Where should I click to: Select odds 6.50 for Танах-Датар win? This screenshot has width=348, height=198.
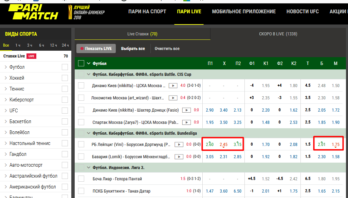(x=237, y=191)
